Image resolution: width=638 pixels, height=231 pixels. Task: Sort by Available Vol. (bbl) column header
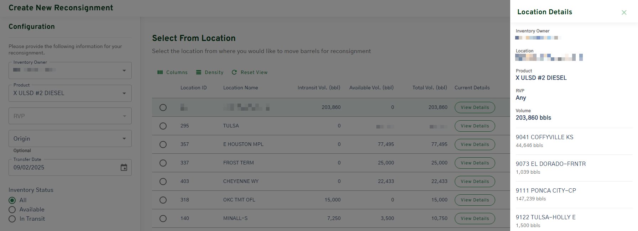coord(371,88)
